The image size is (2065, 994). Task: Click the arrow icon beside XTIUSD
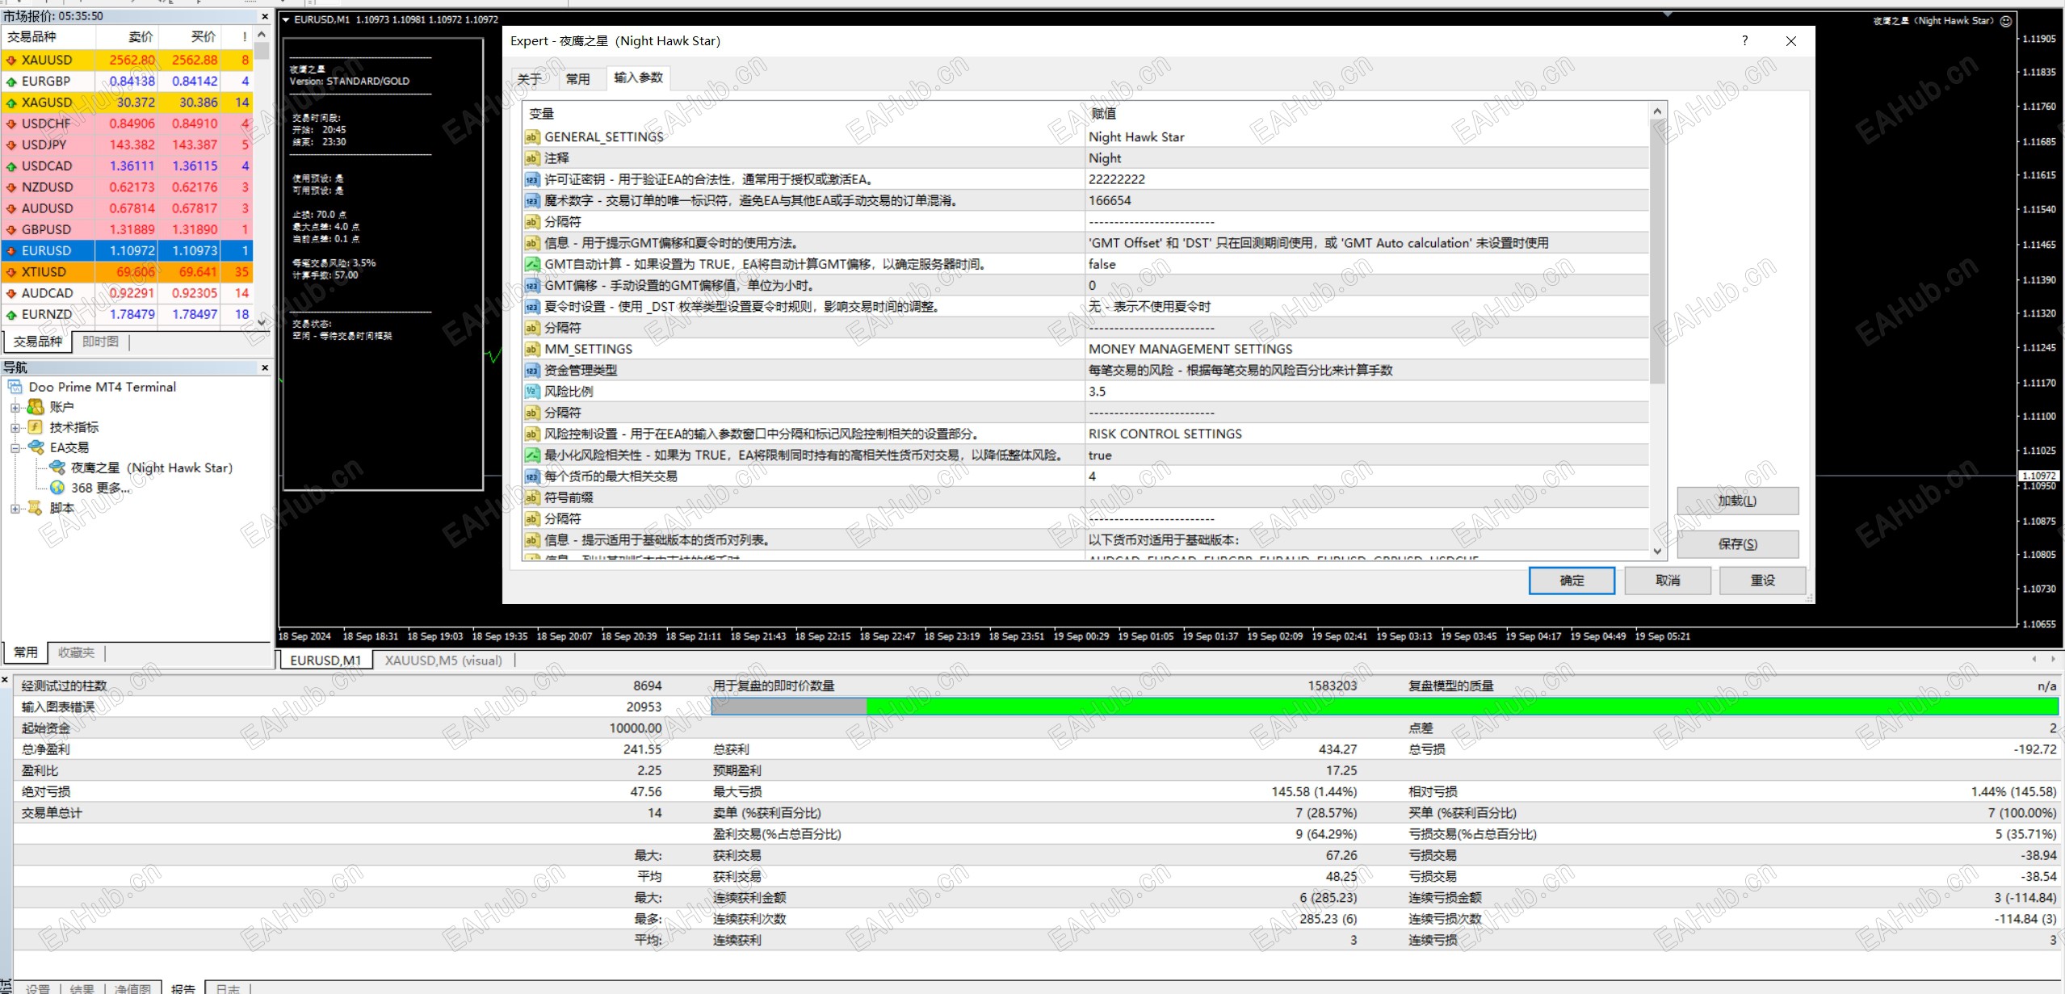point(11,272)
